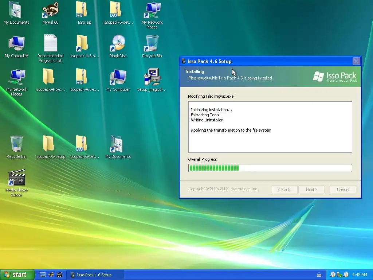The image size is (373, 280).
Task: Click the keyboard icon on the taskbar
Action: [319, 275]
